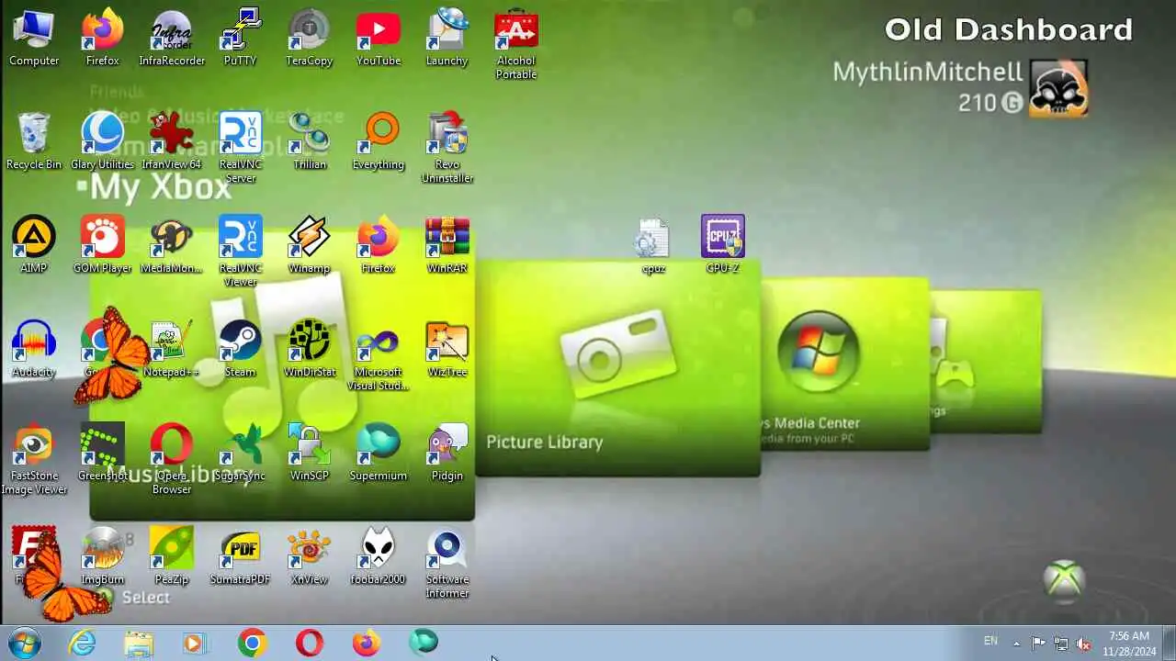
Task: Open the WinRAR shortcut
Action: pyautogui.click(x=447, y=246)
